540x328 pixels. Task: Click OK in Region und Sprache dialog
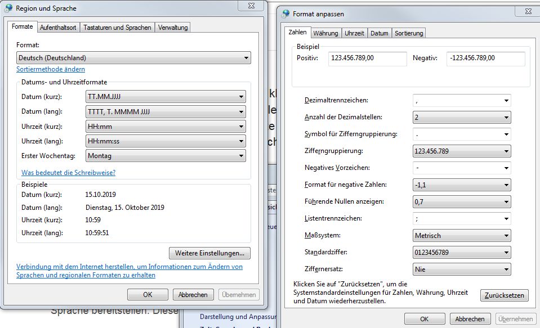148,295
